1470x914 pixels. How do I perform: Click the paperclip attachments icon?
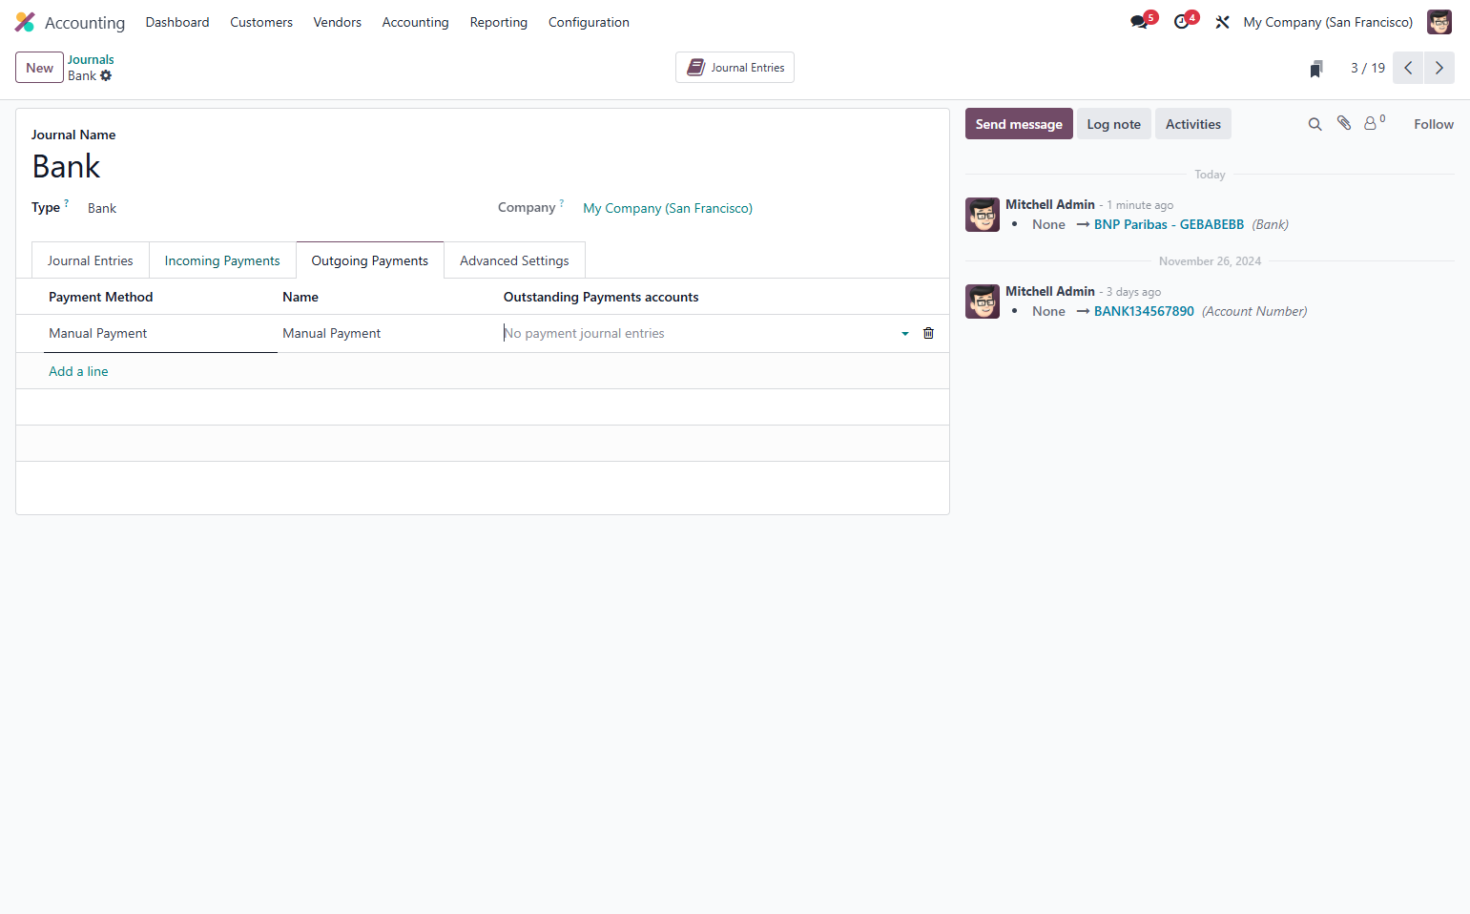point(1344,123)
